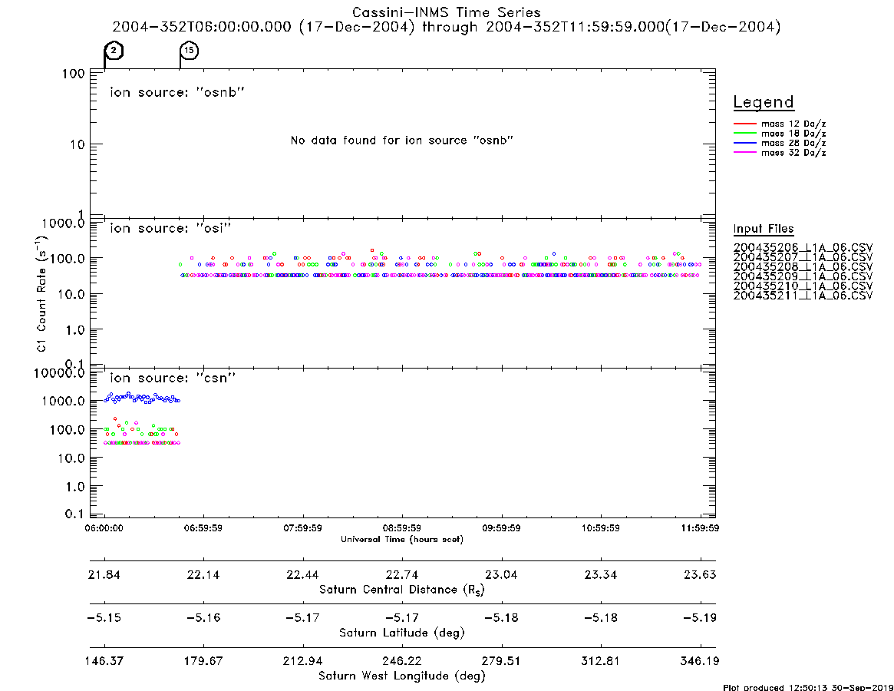
Task: Click the 146.37 longitude value
Action: 104,661
